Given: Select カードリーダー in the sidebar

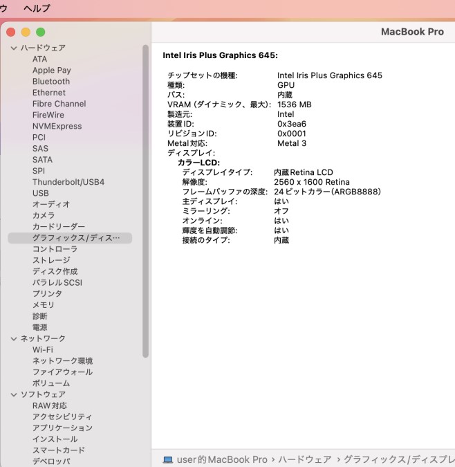Looking at the screenshot, I should click(x=59, y=227).
